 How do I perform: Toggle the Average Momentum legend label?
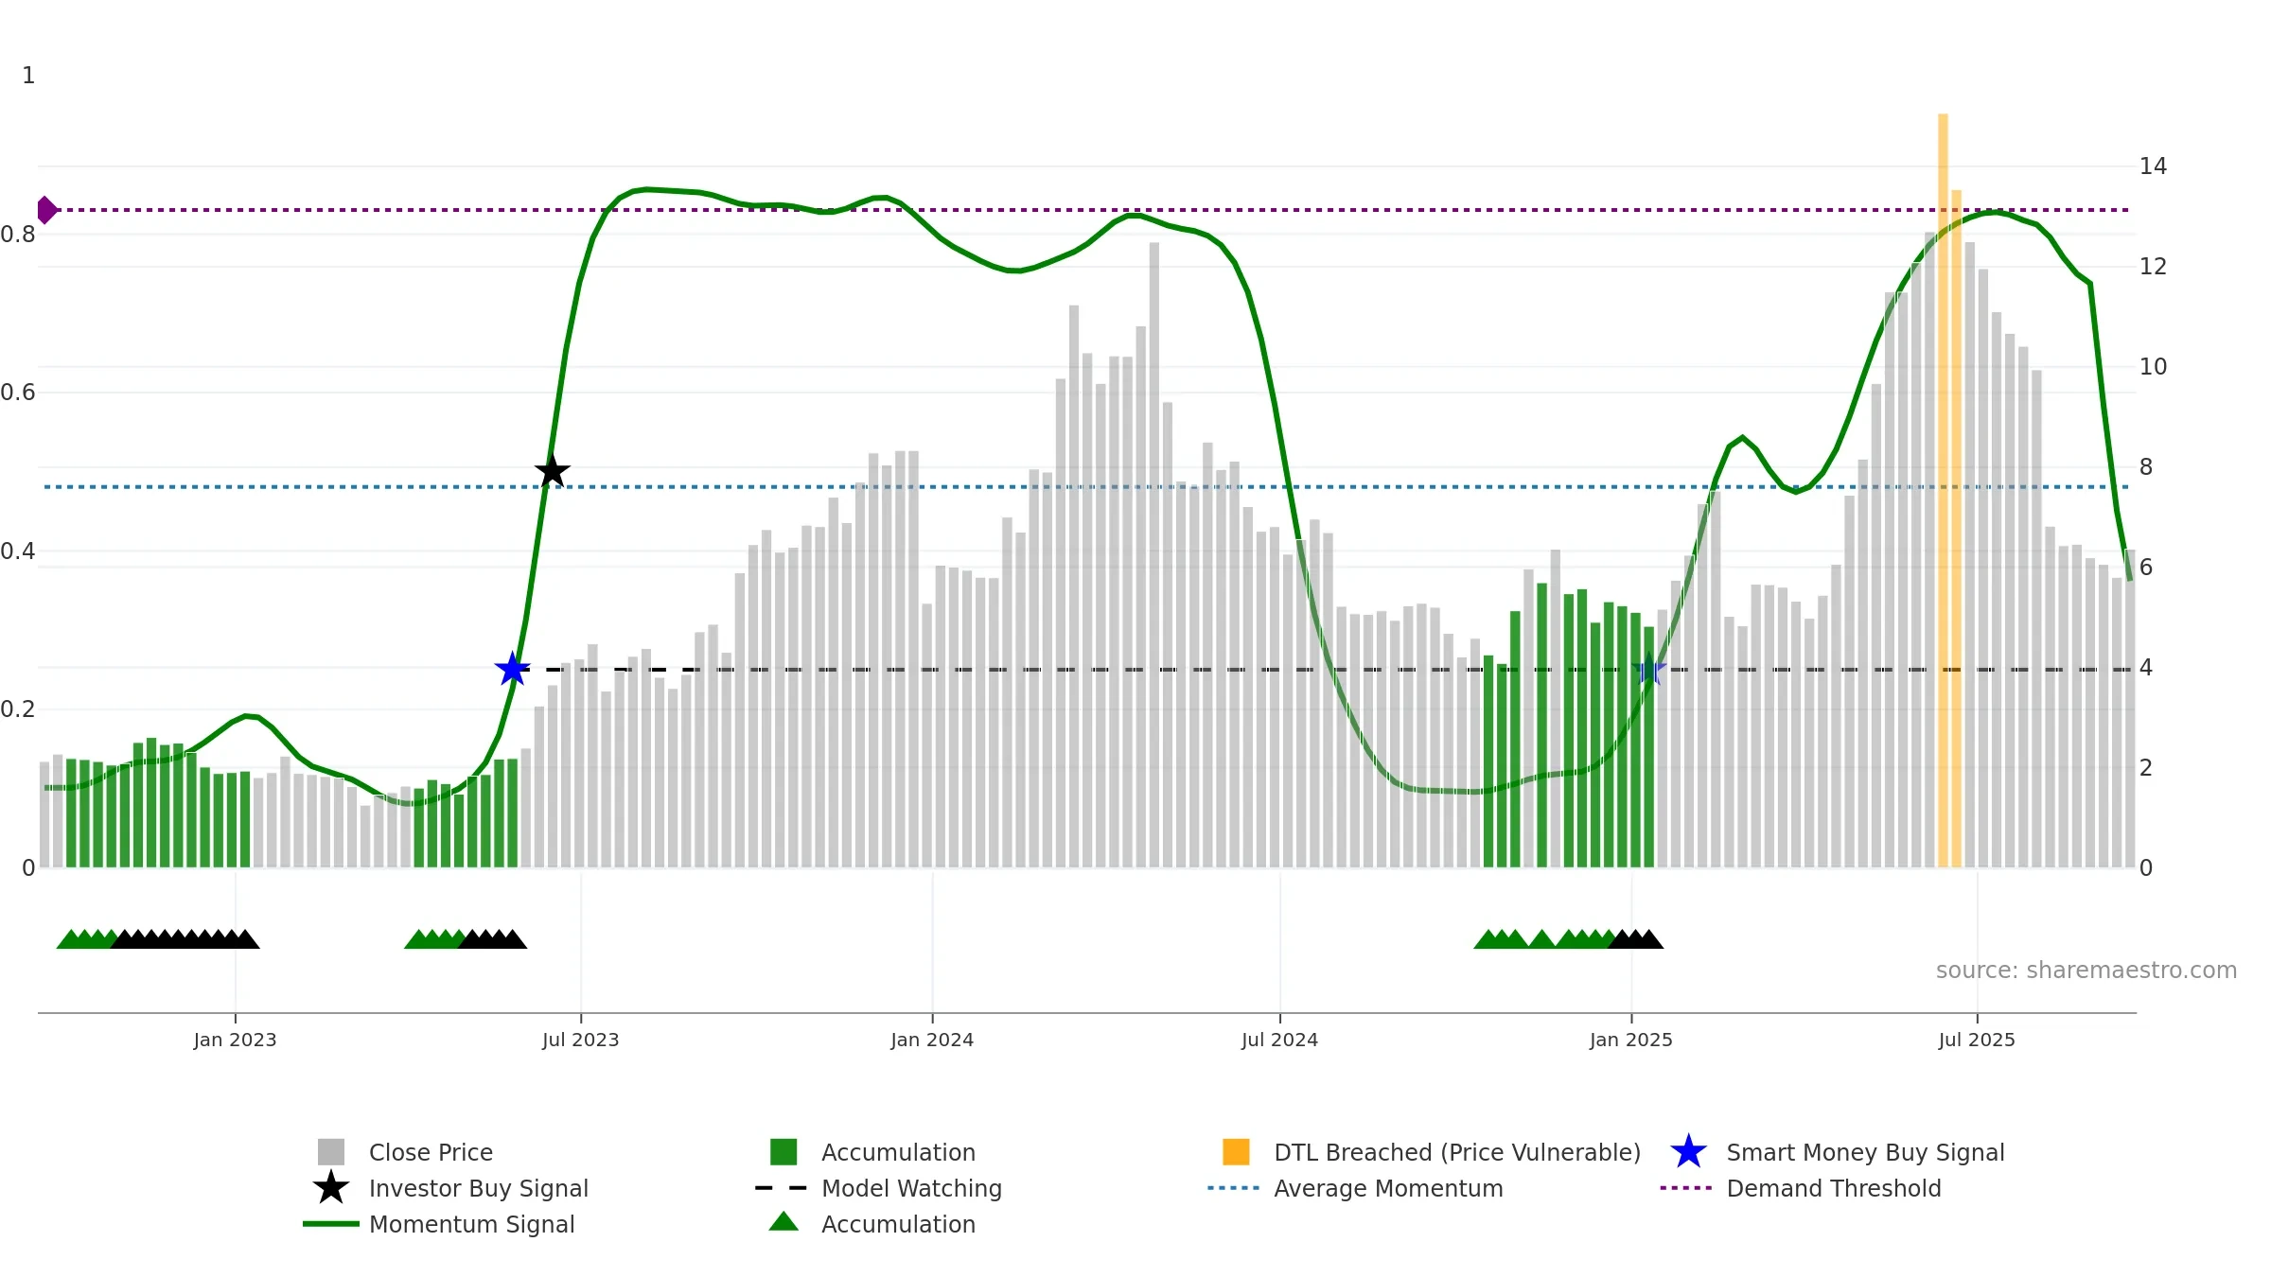pyautogui.click(x=1388, y=1188)
